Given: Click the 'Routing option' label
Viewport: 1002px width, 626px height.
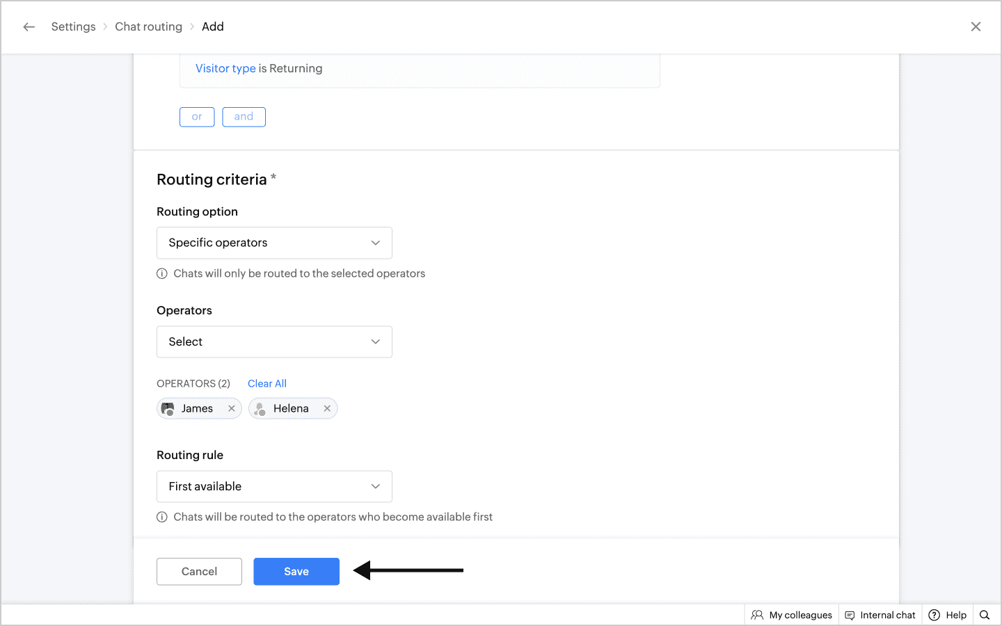Looking at the screenshot, I should [x=197, y=211].
